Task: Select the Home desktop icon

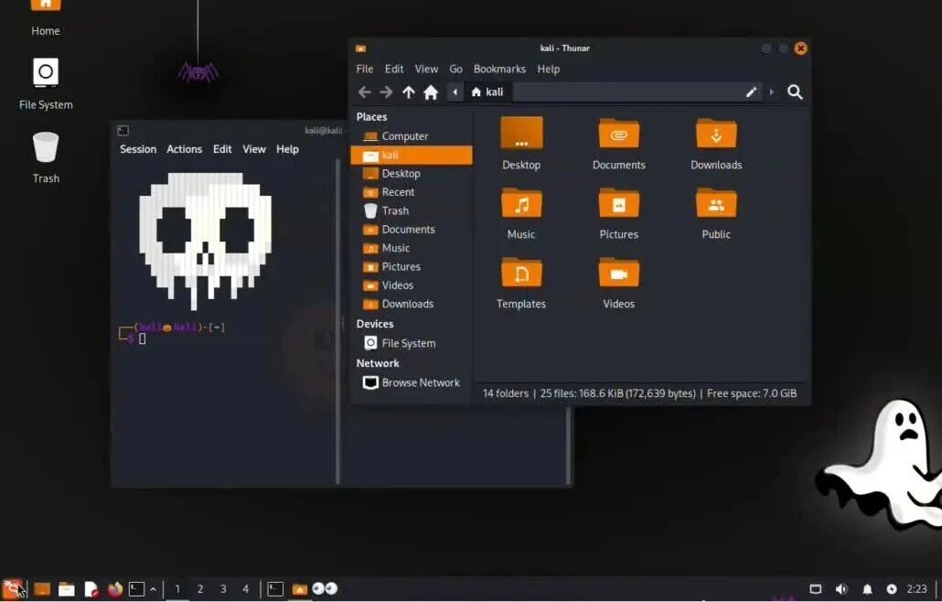Action: pyautogui.click(x=46, y=16)
